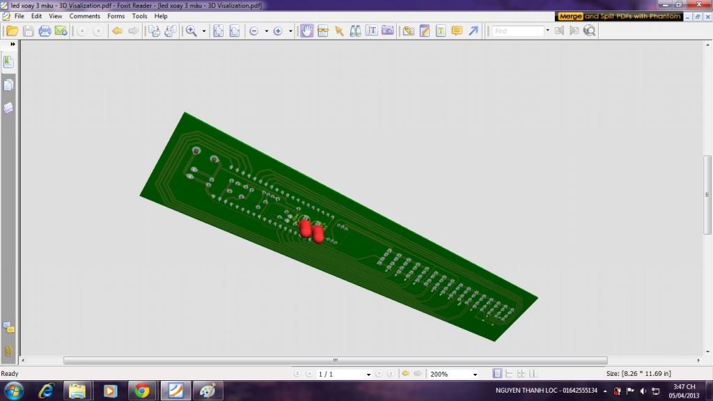The width and height of the screenshot is (713, 401).
Task: Open the Layers side panel
Action: point(8,108)
